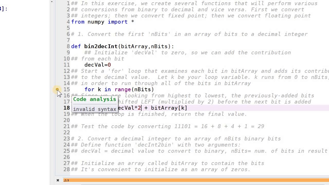The width and height of the screenshot is (329, 185).
Task: Click line number 21 in the gutter
Action: (67, 126)
